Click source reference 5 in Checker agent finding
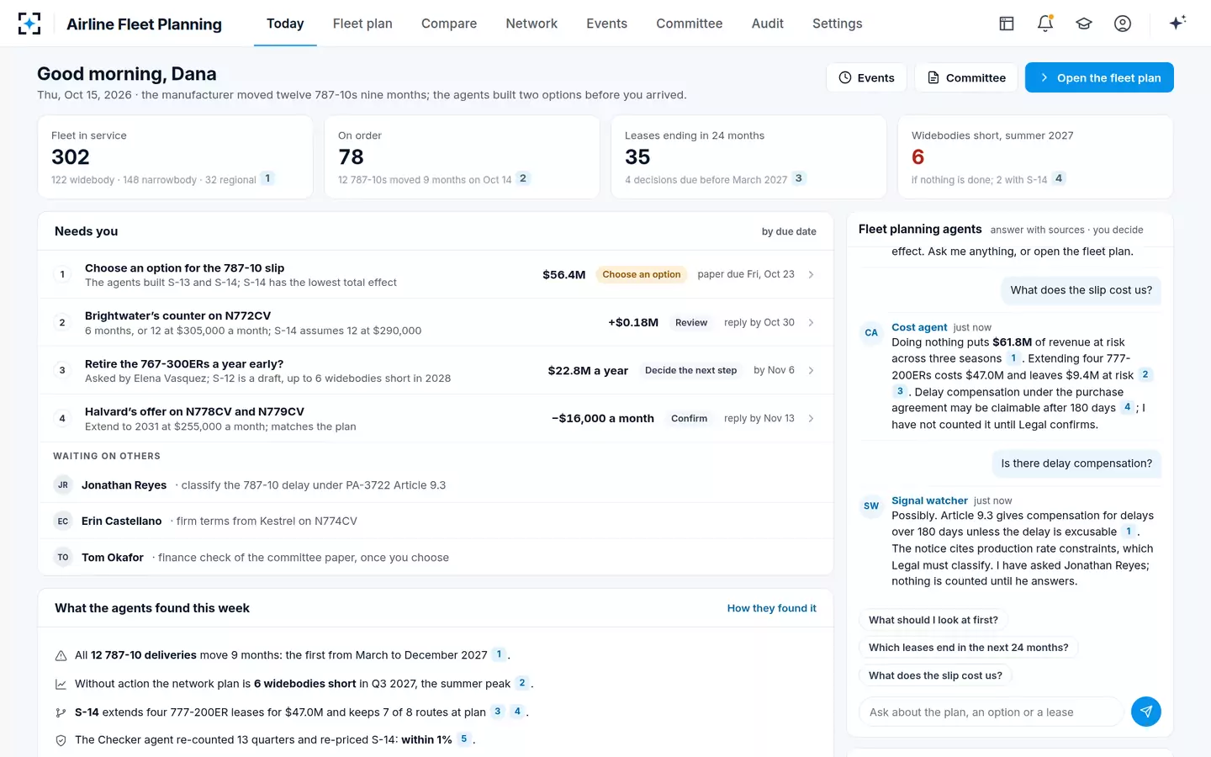This screenshot has width=1211, height=757. point(463,739)
